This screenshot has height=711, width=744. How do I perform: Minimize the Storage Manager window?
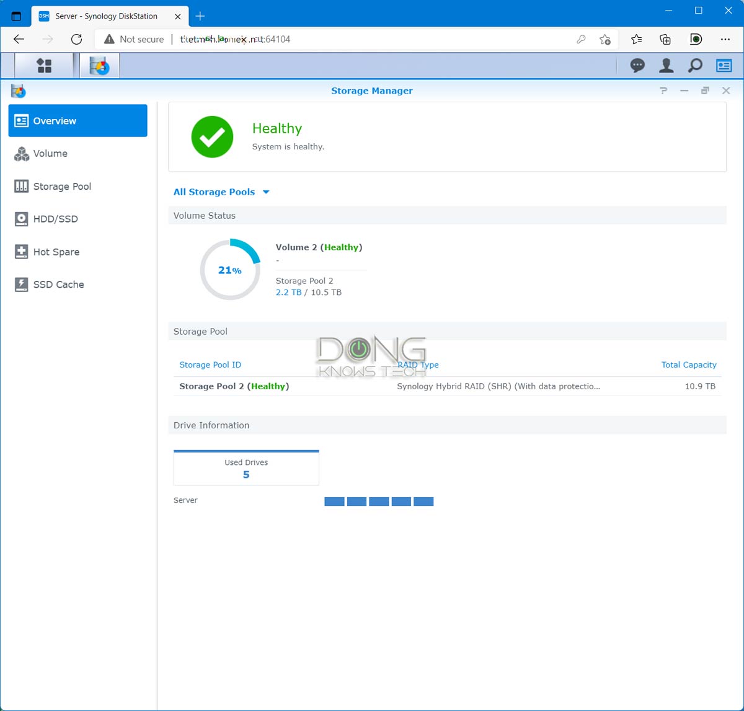tap(684, 91)
